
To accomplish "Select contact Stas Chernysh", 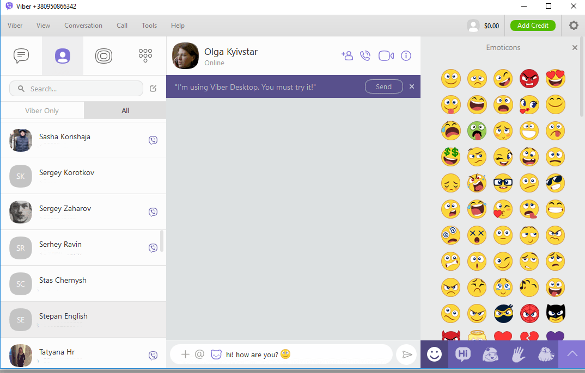I will tap(83, 284).
